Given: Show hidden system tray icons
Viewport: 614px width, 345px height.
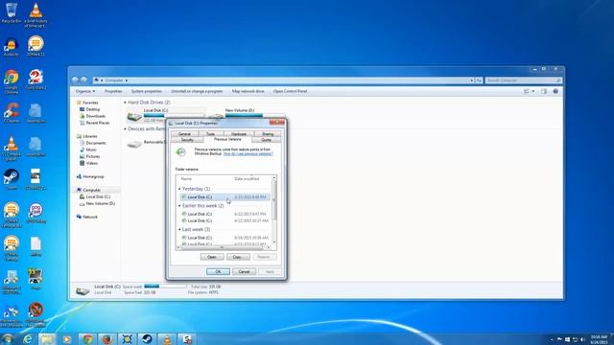Looking at the screenshot, I should tap(552, 339).
